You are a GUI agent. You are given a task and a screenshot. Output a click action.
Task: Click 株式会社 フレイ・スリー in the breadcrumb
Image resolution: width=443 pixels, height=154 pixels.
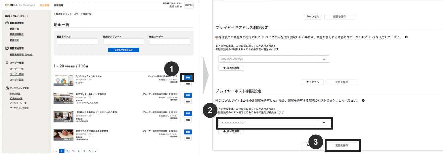69,14
